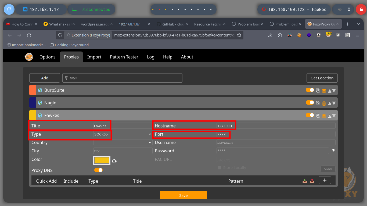Duplicate the BurpSuite proxy entry
This screenshot has height=206, width=367.
(318, 91)
